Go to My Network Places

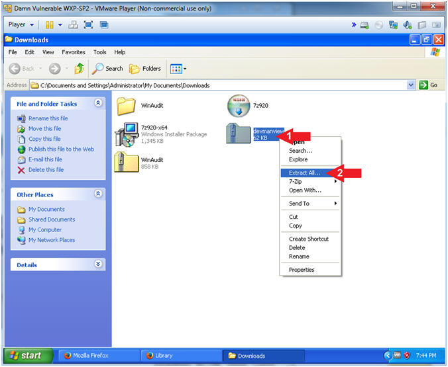point(52,240)
